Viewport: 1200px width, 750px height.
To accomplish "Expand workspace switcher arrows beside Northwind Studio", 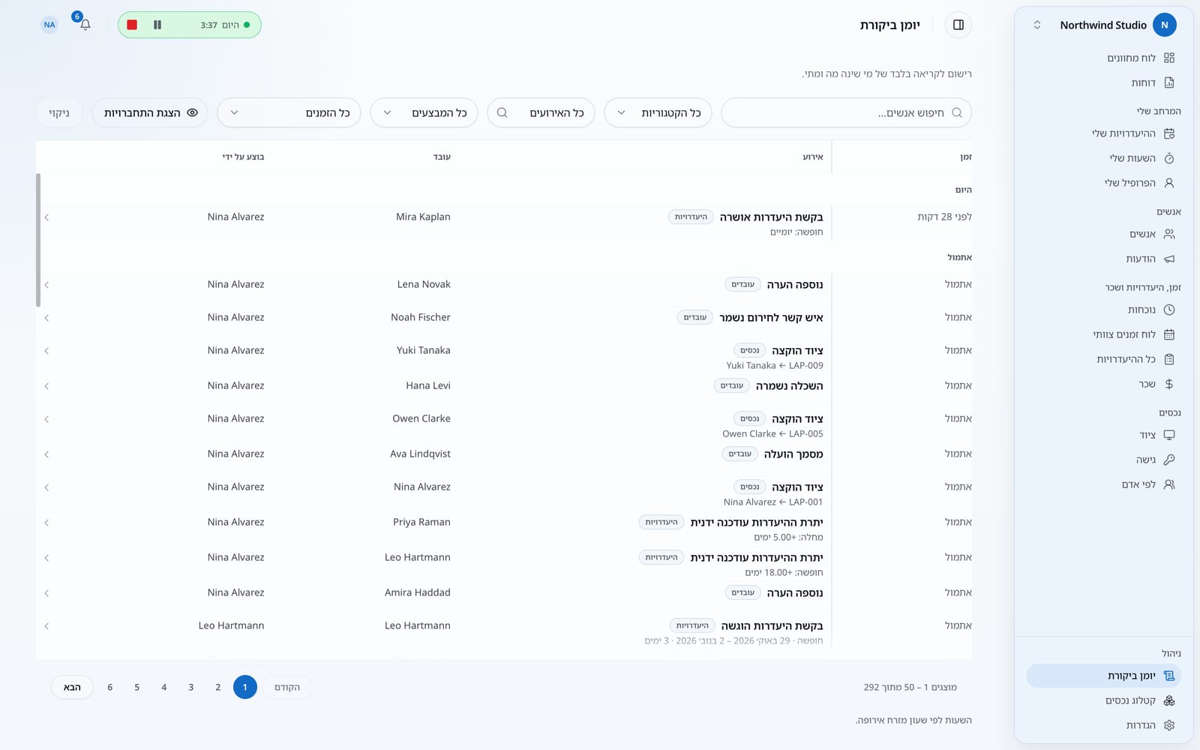I will click(x=1037, y=25).
